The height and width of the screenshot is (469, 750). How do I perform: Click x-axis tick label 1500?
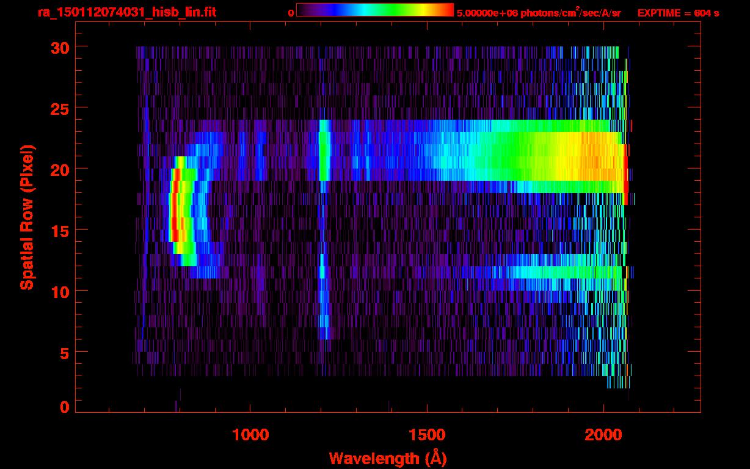427,434
